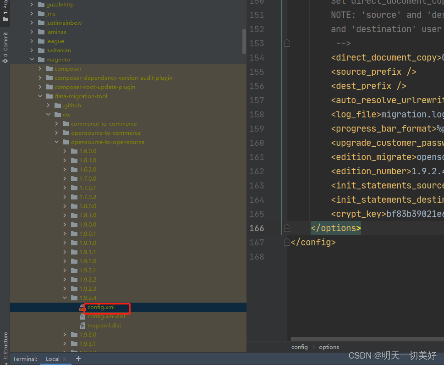Expand commerce-to-commerce folder
This screenshot has height=365, width=444.
56,123
